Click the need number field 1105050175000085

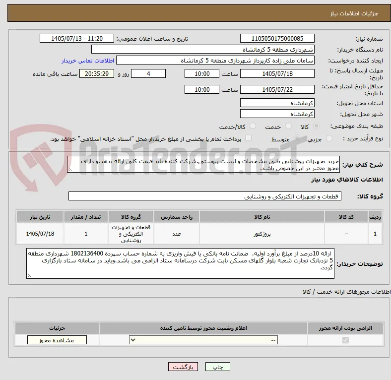(277, 39)
